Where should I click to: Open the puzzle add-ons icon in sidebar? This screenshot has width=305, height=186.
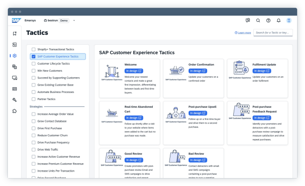point(14,111)
